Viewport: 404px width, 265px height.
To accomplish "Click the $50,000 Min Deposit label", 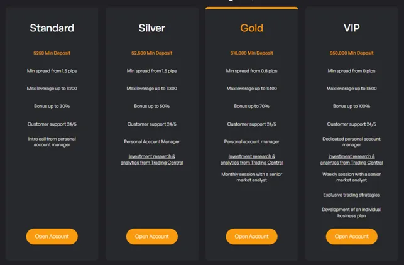I will click(351, 53).
